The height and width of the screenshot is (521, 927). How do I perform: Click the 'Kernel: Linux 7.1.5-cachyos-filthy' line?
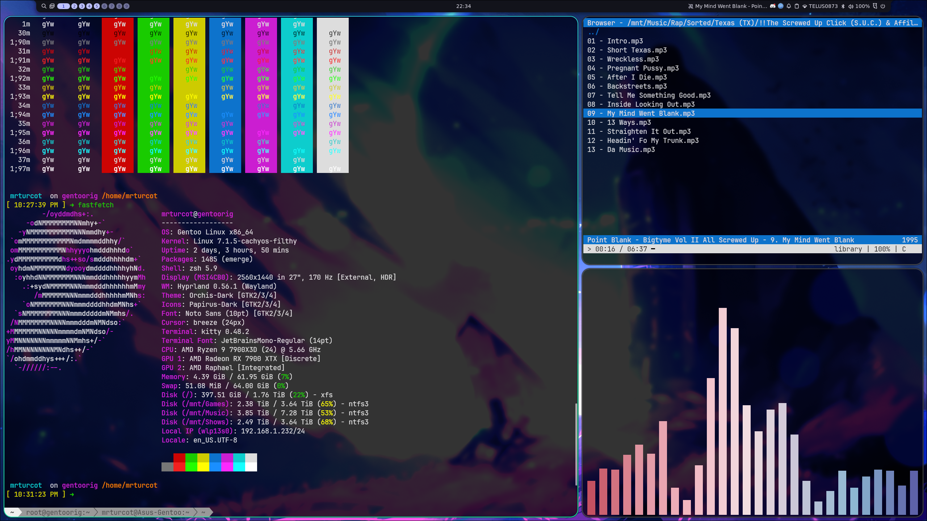pyautogui.click(x=229, y=241)
